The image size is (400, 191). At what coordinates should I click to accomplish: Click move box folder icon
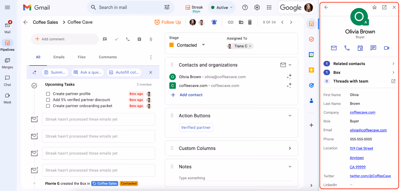(241, 22)
